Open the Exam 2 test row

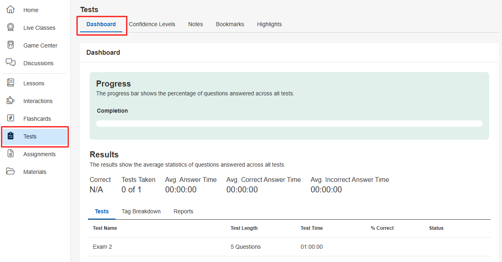coord(102,247)
